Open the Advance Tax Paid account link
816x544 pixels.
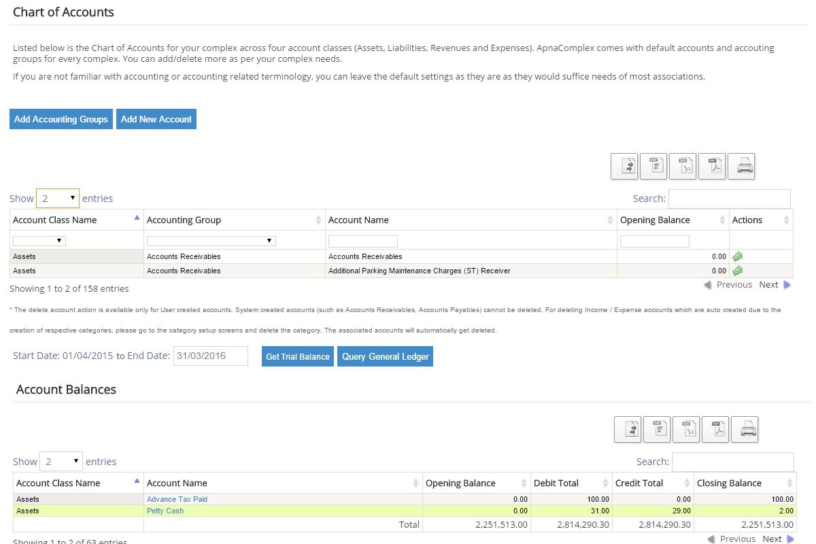(x=177, y=498)
